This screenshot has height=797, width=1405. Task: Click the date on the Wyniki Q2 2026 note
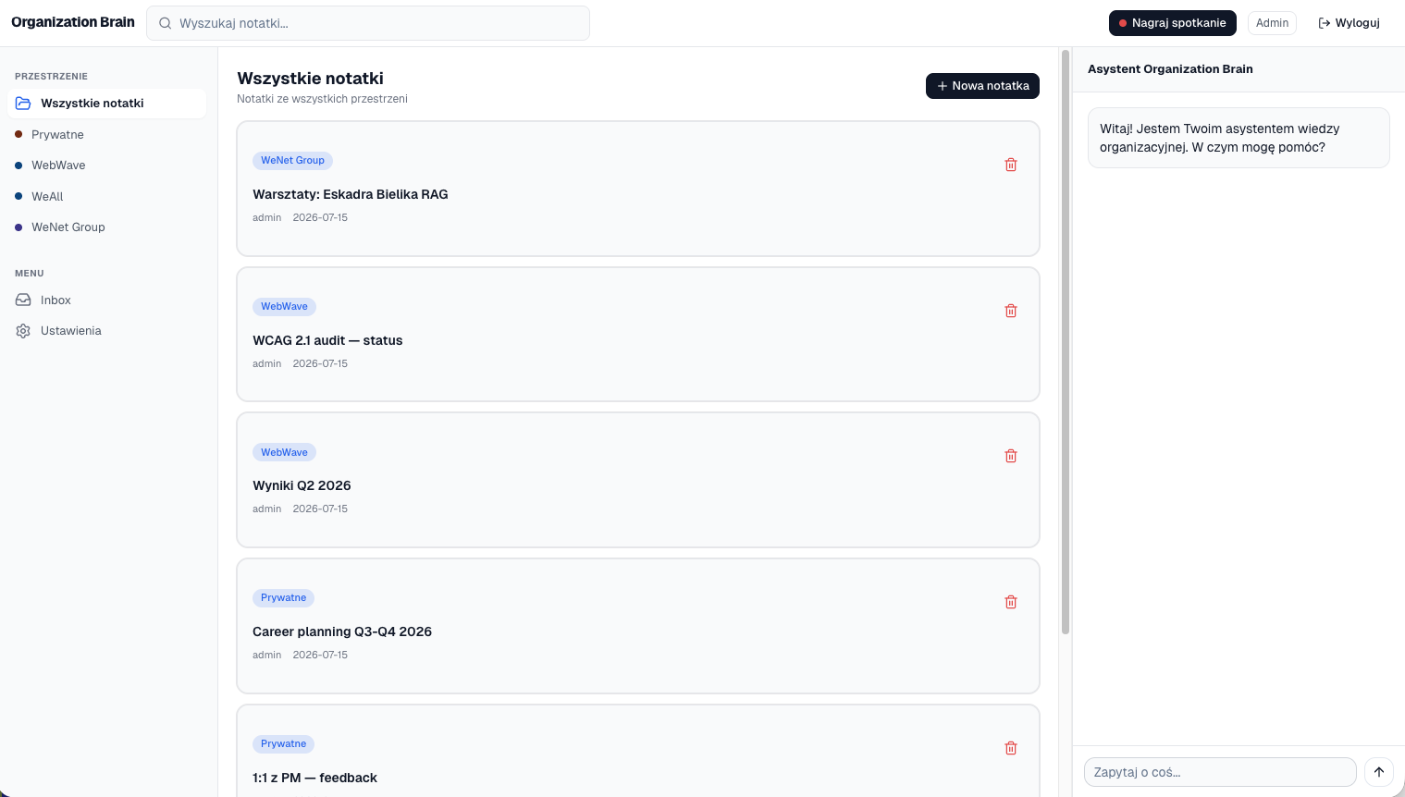(x=320, y=509)
